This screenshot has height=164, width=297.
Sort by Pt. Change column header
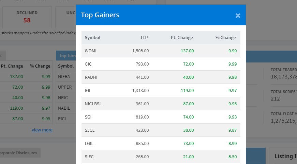click(x=182, y=37)
